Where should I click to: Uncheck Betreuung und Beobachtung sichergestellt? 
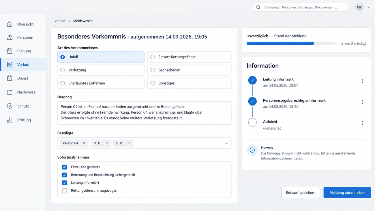click(x=65, y=175)
